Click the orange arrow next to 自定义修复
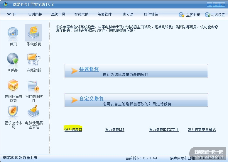 [x=74, y=100]
